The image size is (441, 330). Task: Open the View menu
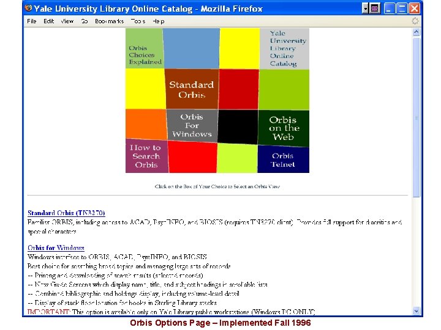point(67,21)
